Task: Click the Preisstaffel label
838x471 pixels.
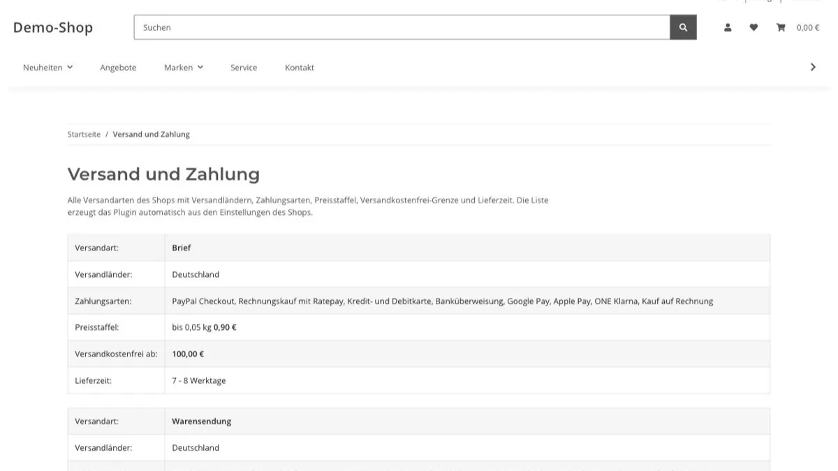Action: click(x=97, y=327)
